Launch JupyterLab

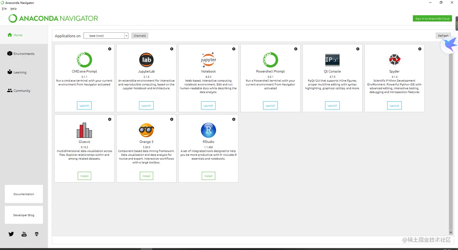point(146,105)
